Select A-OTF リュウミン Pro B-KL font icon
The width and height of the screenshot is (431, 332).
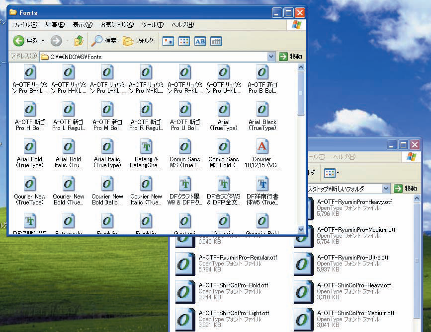(x=30, y=72)
